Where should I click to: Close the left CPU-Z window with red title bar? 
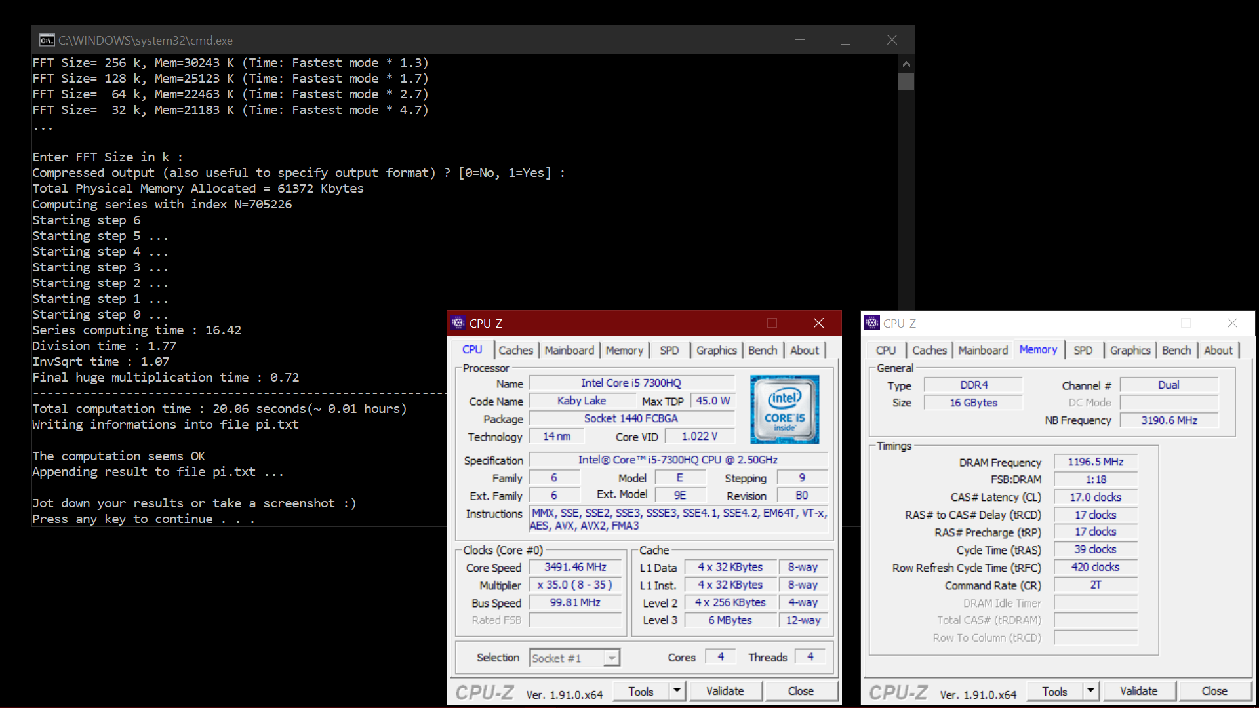(818, 323)
